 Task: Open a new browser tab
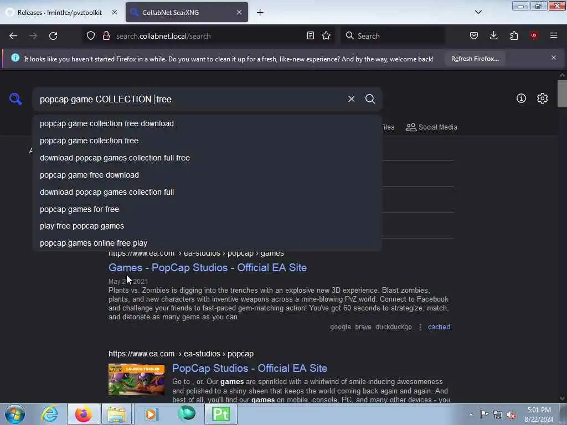260,13
